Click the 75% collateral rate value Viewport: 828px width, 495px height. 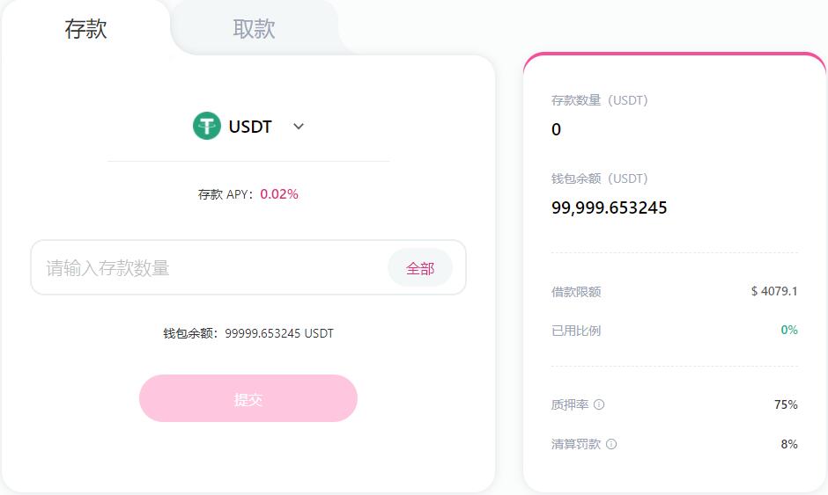[x=786, y=404]
